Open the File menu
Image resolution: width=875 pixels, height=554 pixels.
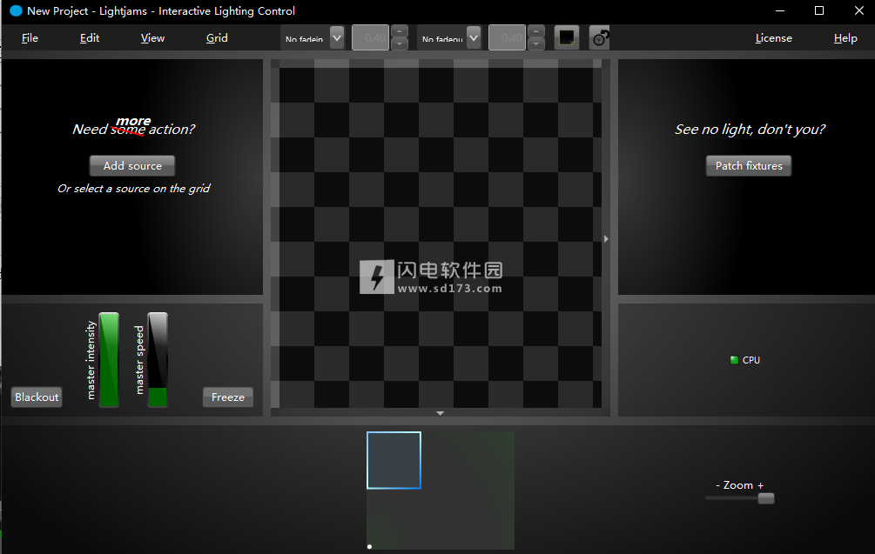30,38
